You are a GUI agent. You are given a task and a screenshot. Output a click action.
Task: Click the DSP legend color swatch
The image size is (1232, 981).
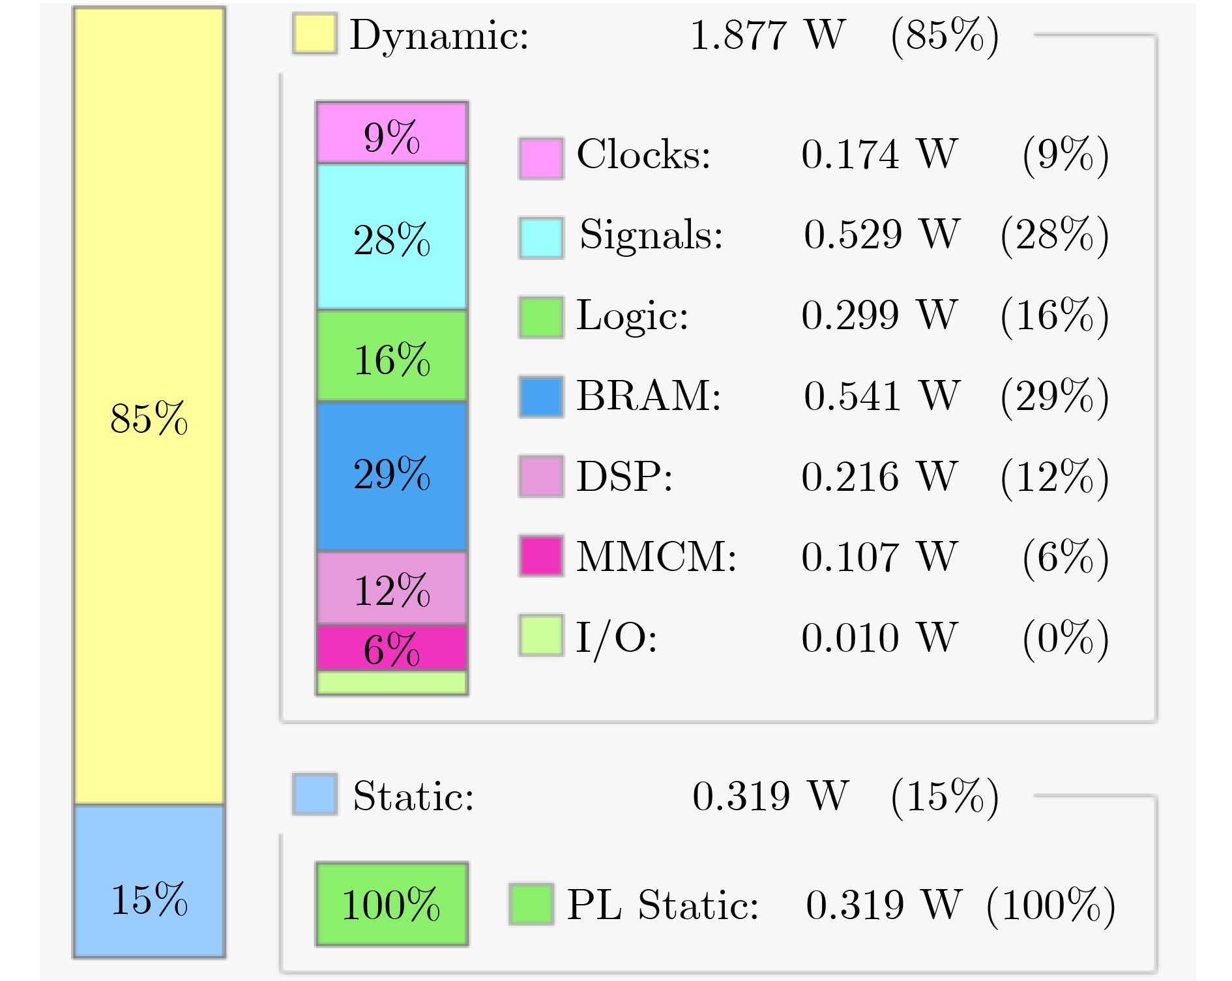click(541, 476)
